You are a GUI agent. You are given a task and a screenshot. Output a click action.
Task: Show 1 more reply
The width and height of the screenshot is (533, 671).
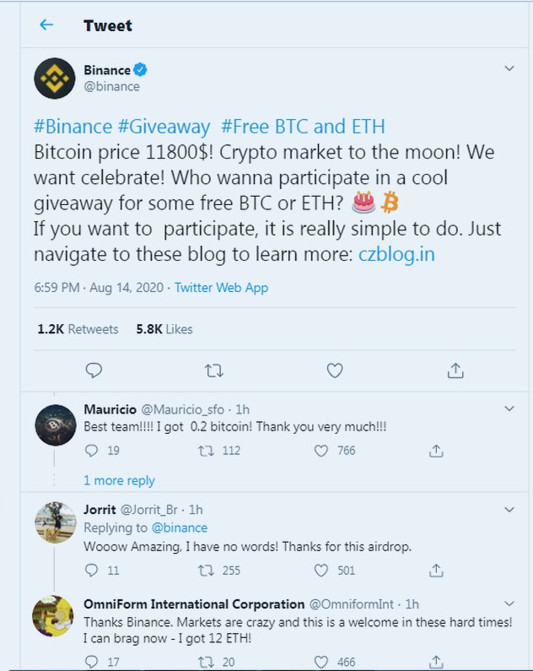tap(119, 480)
